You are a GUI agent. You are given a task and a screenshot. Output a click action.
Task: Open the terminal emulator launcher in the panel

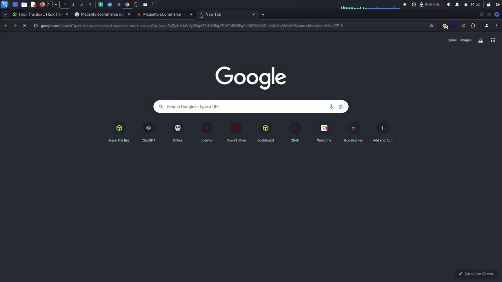50,4
